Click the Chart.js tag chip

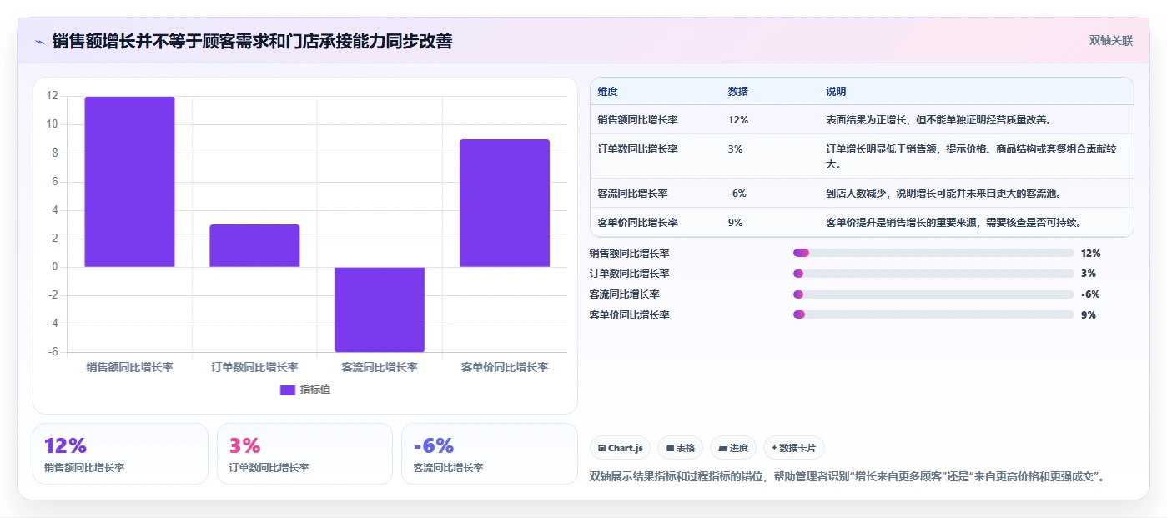point(621,448)
